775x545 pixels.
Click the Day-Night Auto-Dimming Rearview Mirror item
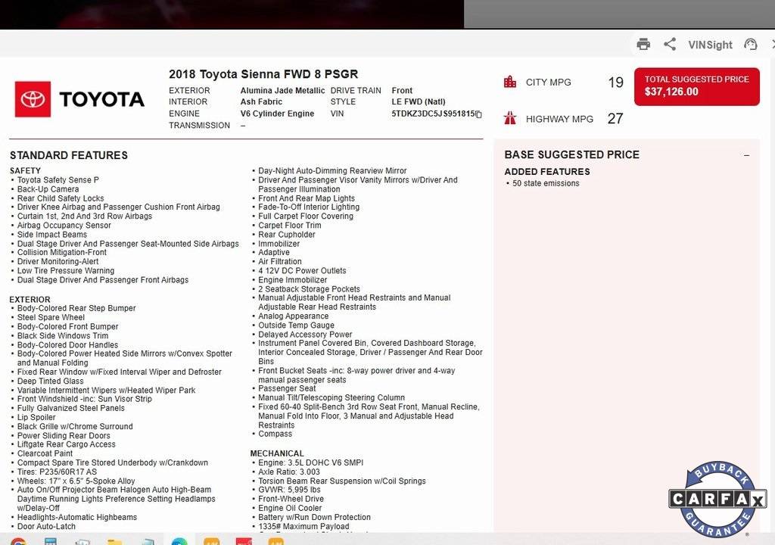point(332,170)
